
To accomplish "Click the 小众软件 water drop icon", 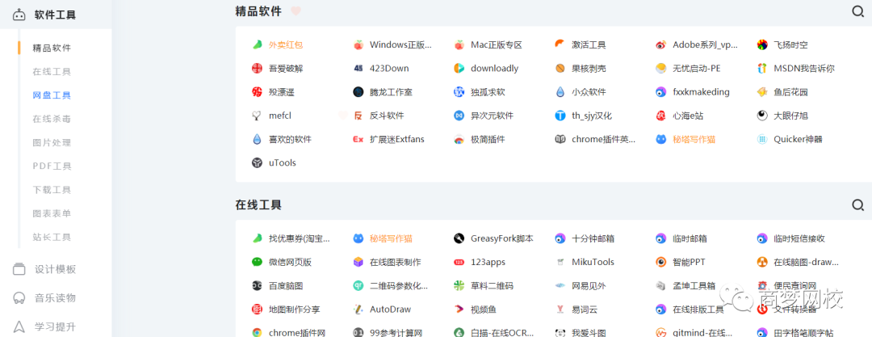I will coord(560,92).
